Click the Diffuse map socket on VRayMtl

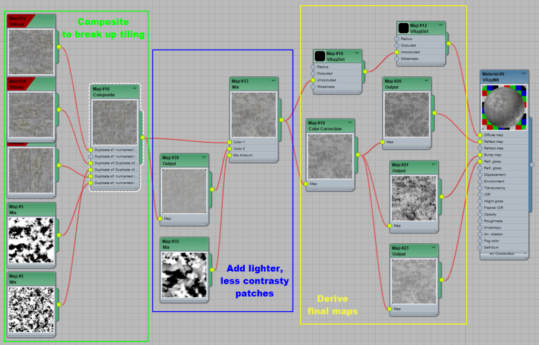480,135
